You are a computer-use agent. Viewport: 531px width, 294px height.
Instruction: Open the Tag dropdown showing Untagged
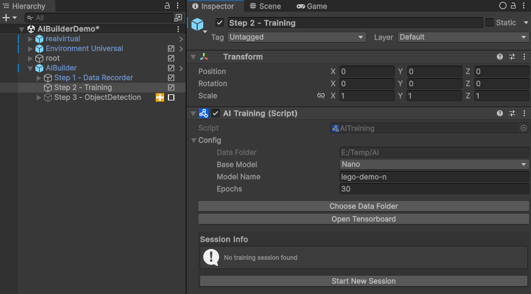296,37
